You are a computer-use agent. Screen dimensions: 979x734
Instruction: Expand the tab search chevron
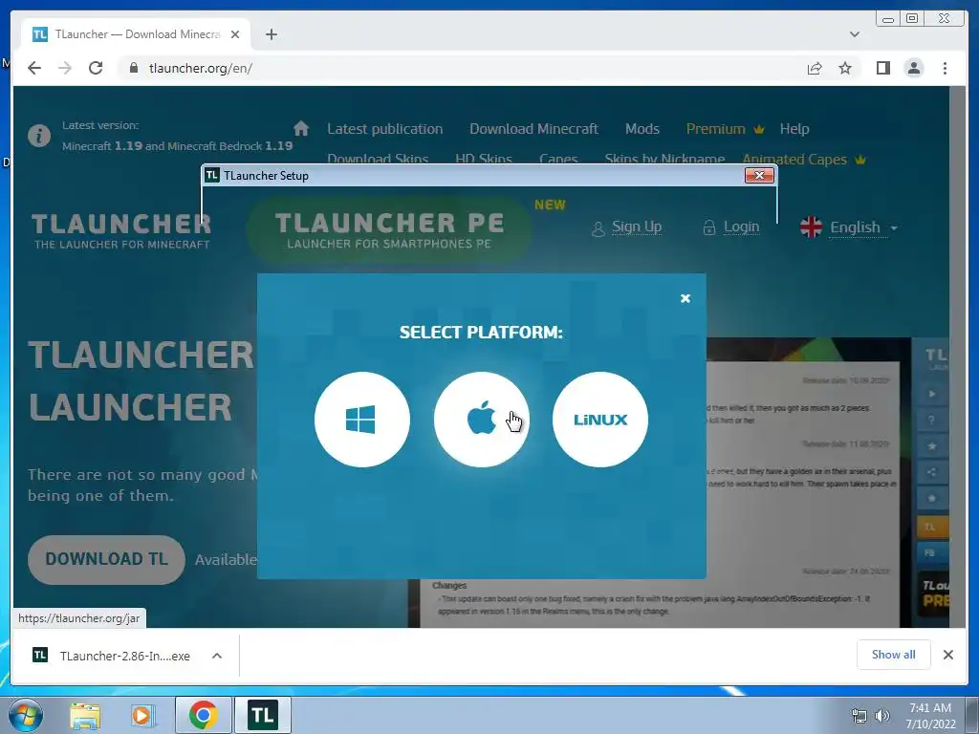(x=854, y=34)
